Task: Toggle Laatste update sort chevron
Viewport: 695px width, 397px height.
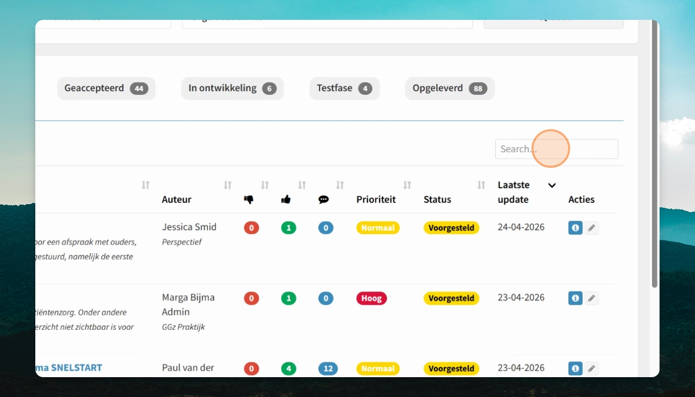Action: pyautogui.click(x=552, y=185)
